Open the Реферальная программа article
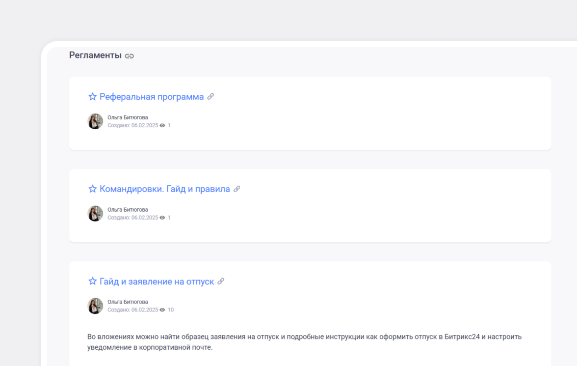Screen dimensions: 577x366 click(x=152, y=97)
